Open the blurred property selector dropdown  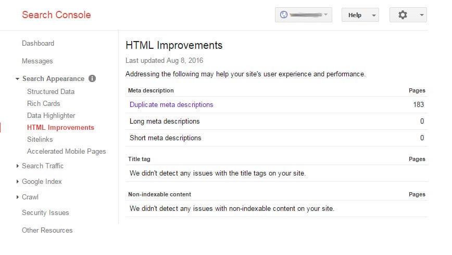pos(303,15)
